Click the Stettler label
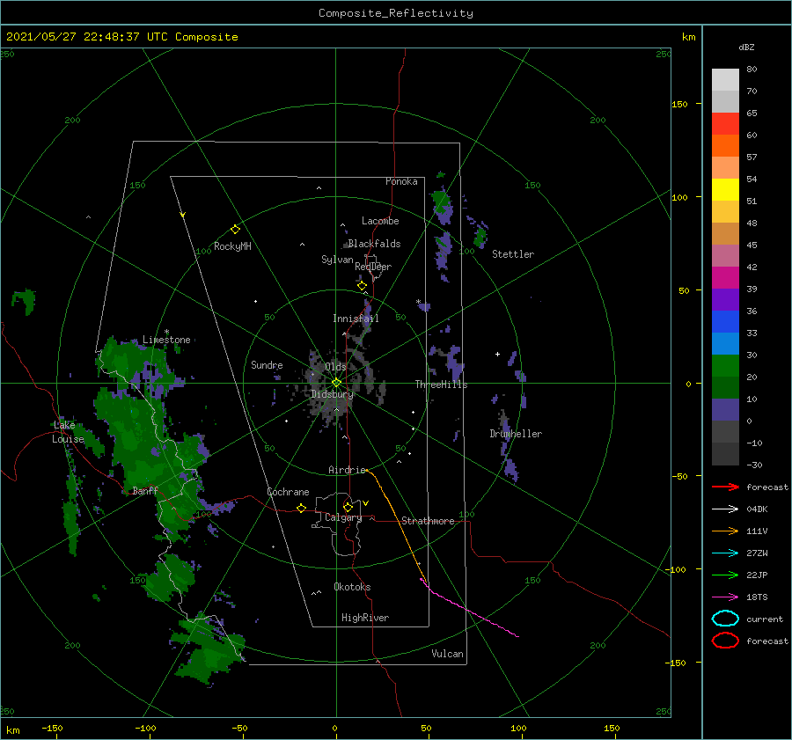792x740 pixels. 513,254
